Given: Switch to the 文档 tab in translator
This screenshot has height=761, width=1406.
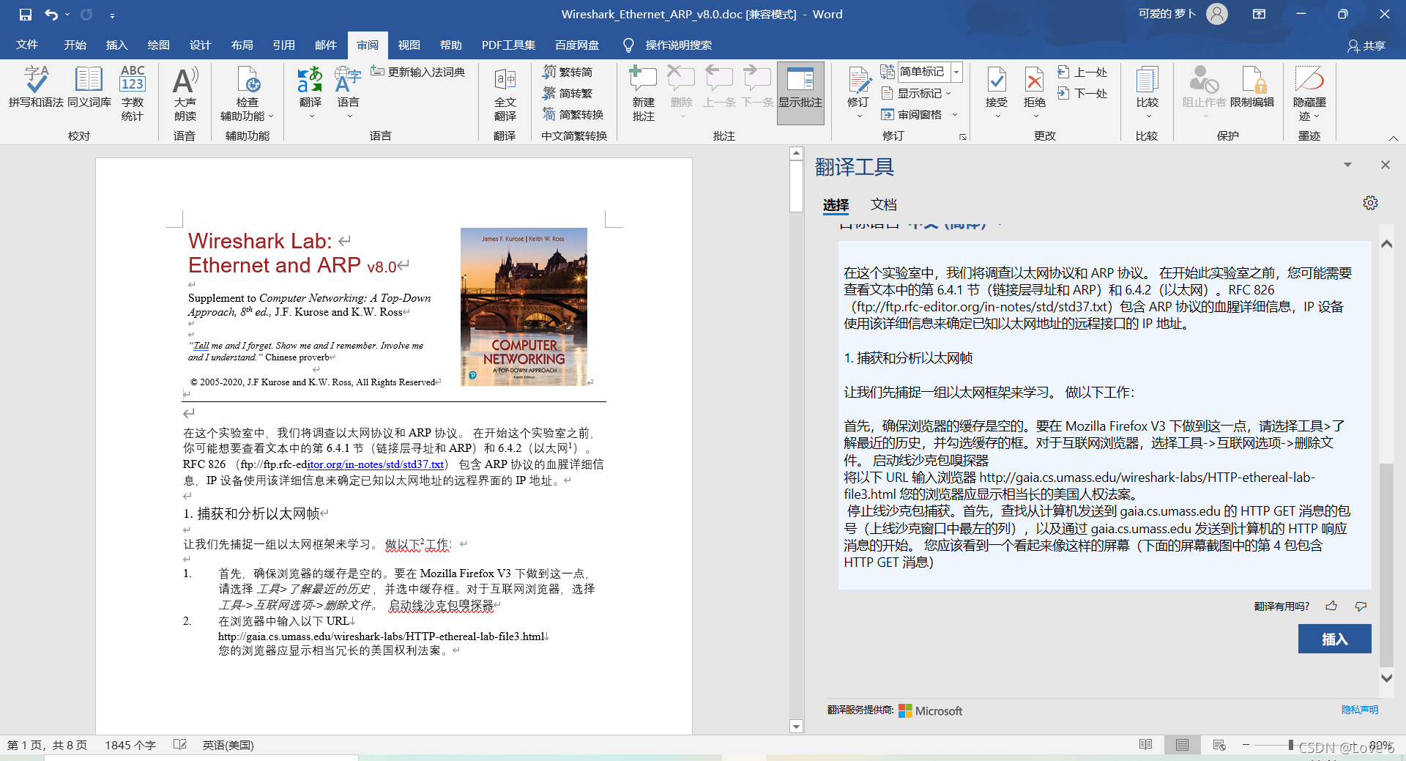Looking at the screenshot, I should click(x=883, y=205).
